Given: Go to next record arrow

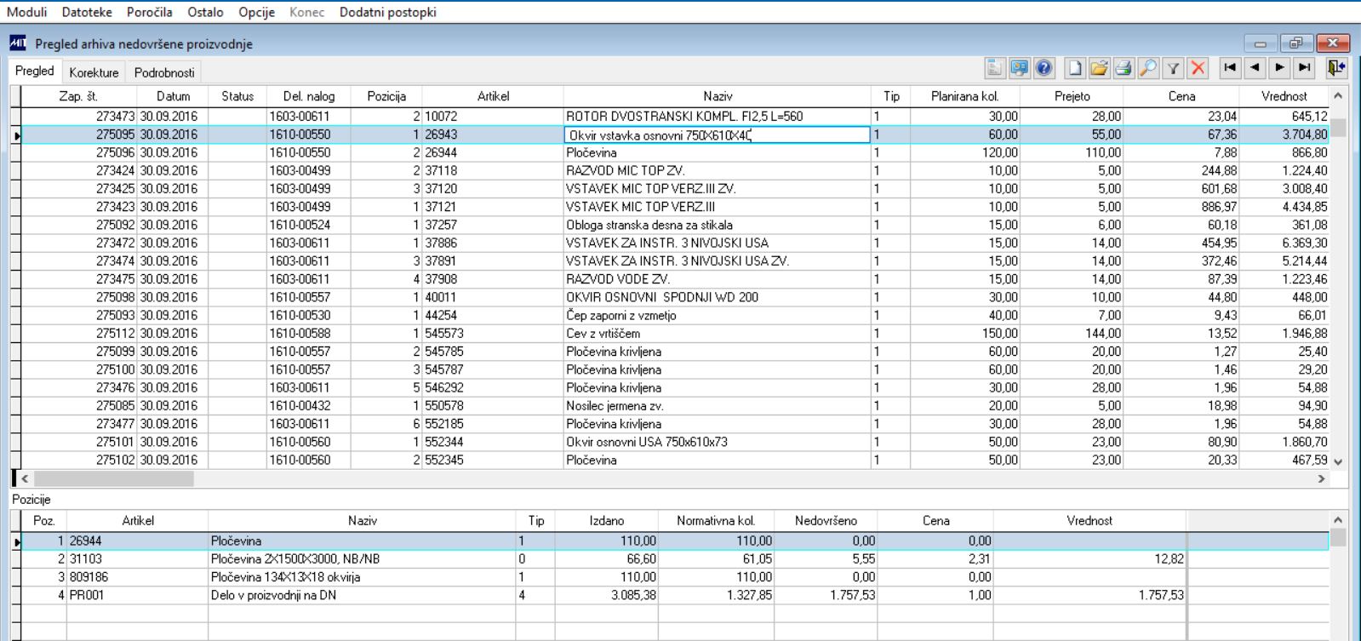Looking at the screenshot, I should (x=1279, y=68).
